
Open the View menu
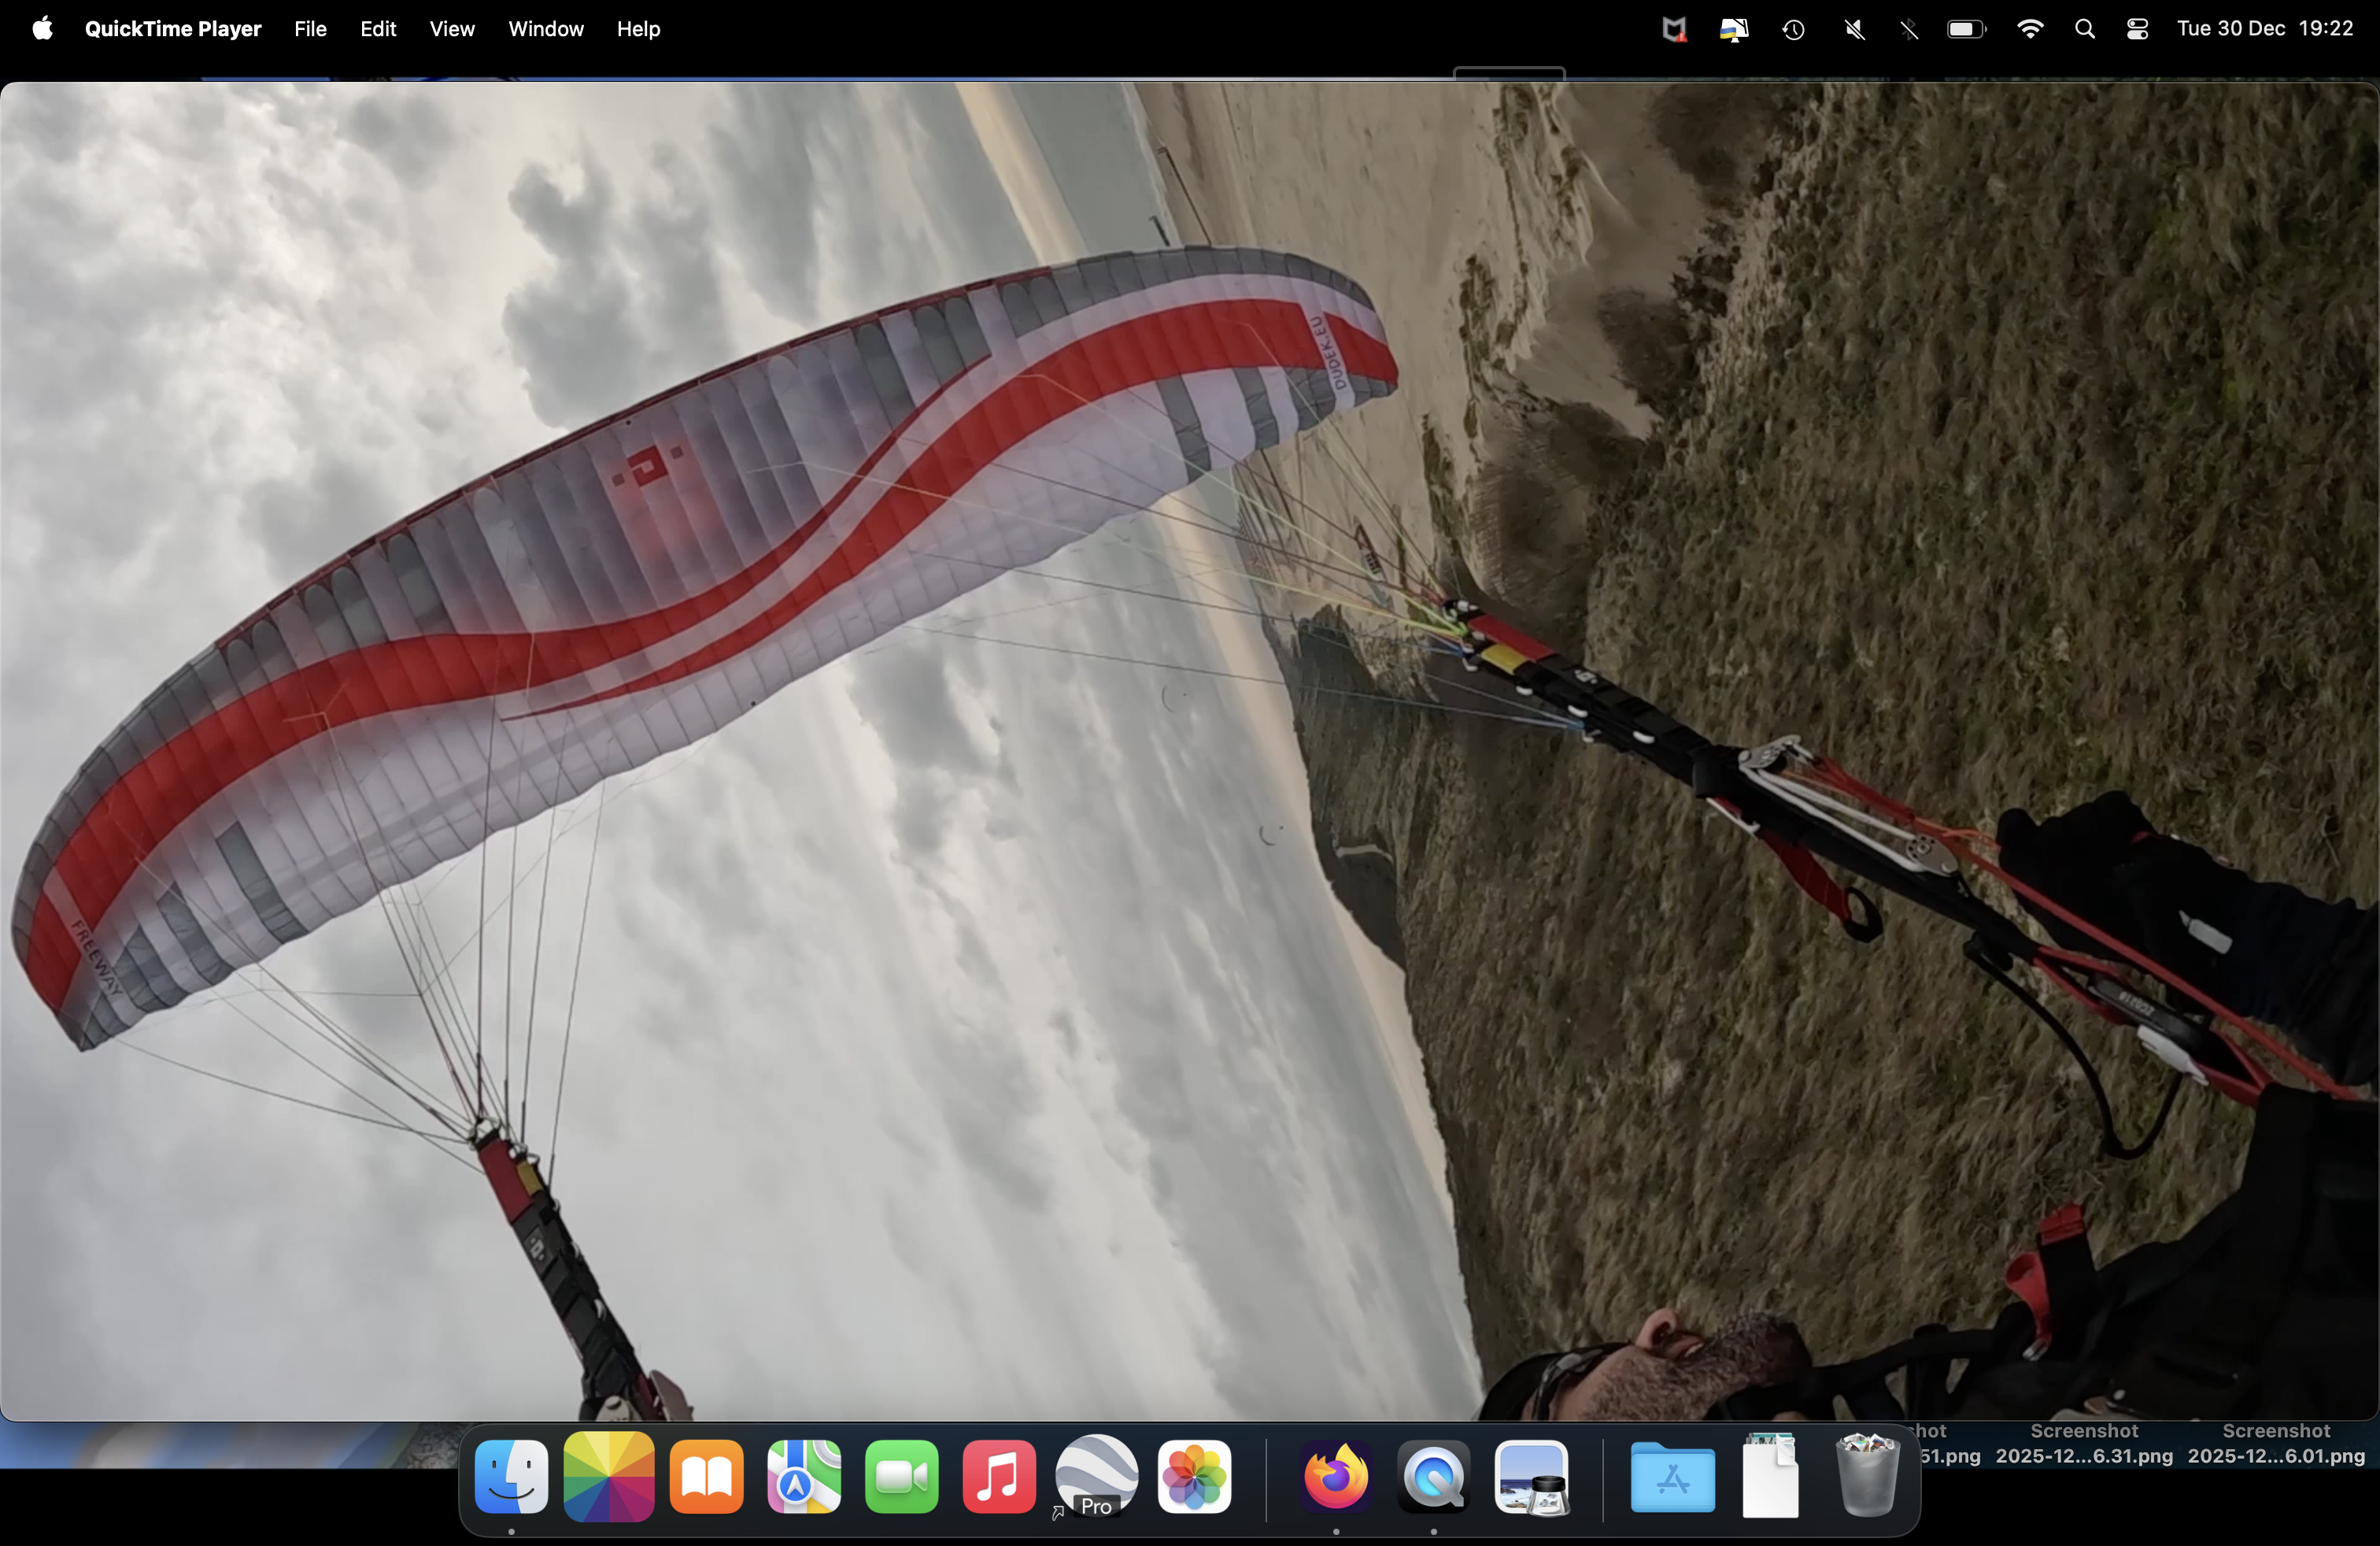click(x=452, y=29)
